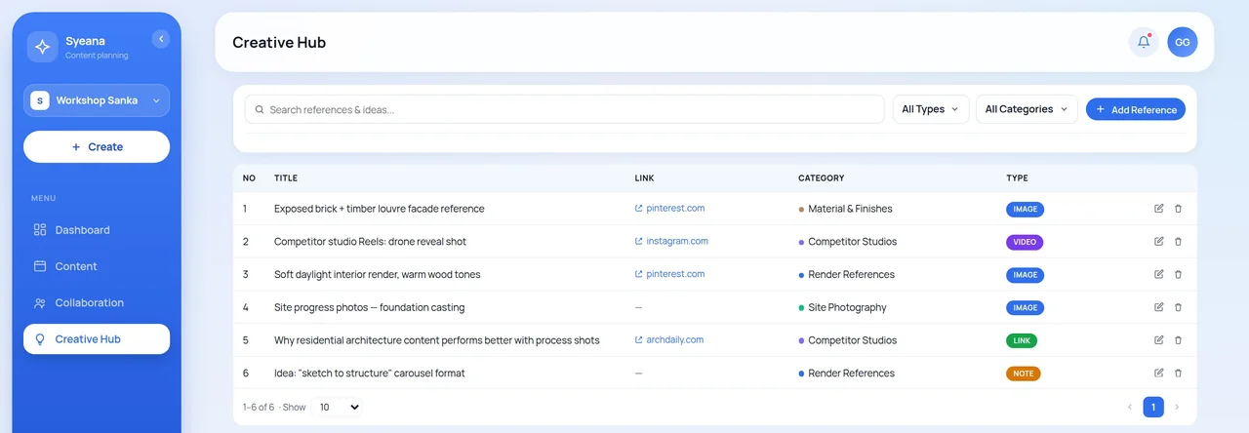Delete the Exposed brick facade reference row
The image size is (1249, 433).
[1178, 209]
